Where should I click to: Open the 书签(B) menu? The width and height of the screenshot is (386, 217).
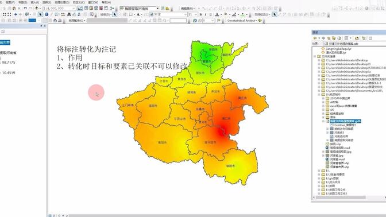(x=22, y=2)
